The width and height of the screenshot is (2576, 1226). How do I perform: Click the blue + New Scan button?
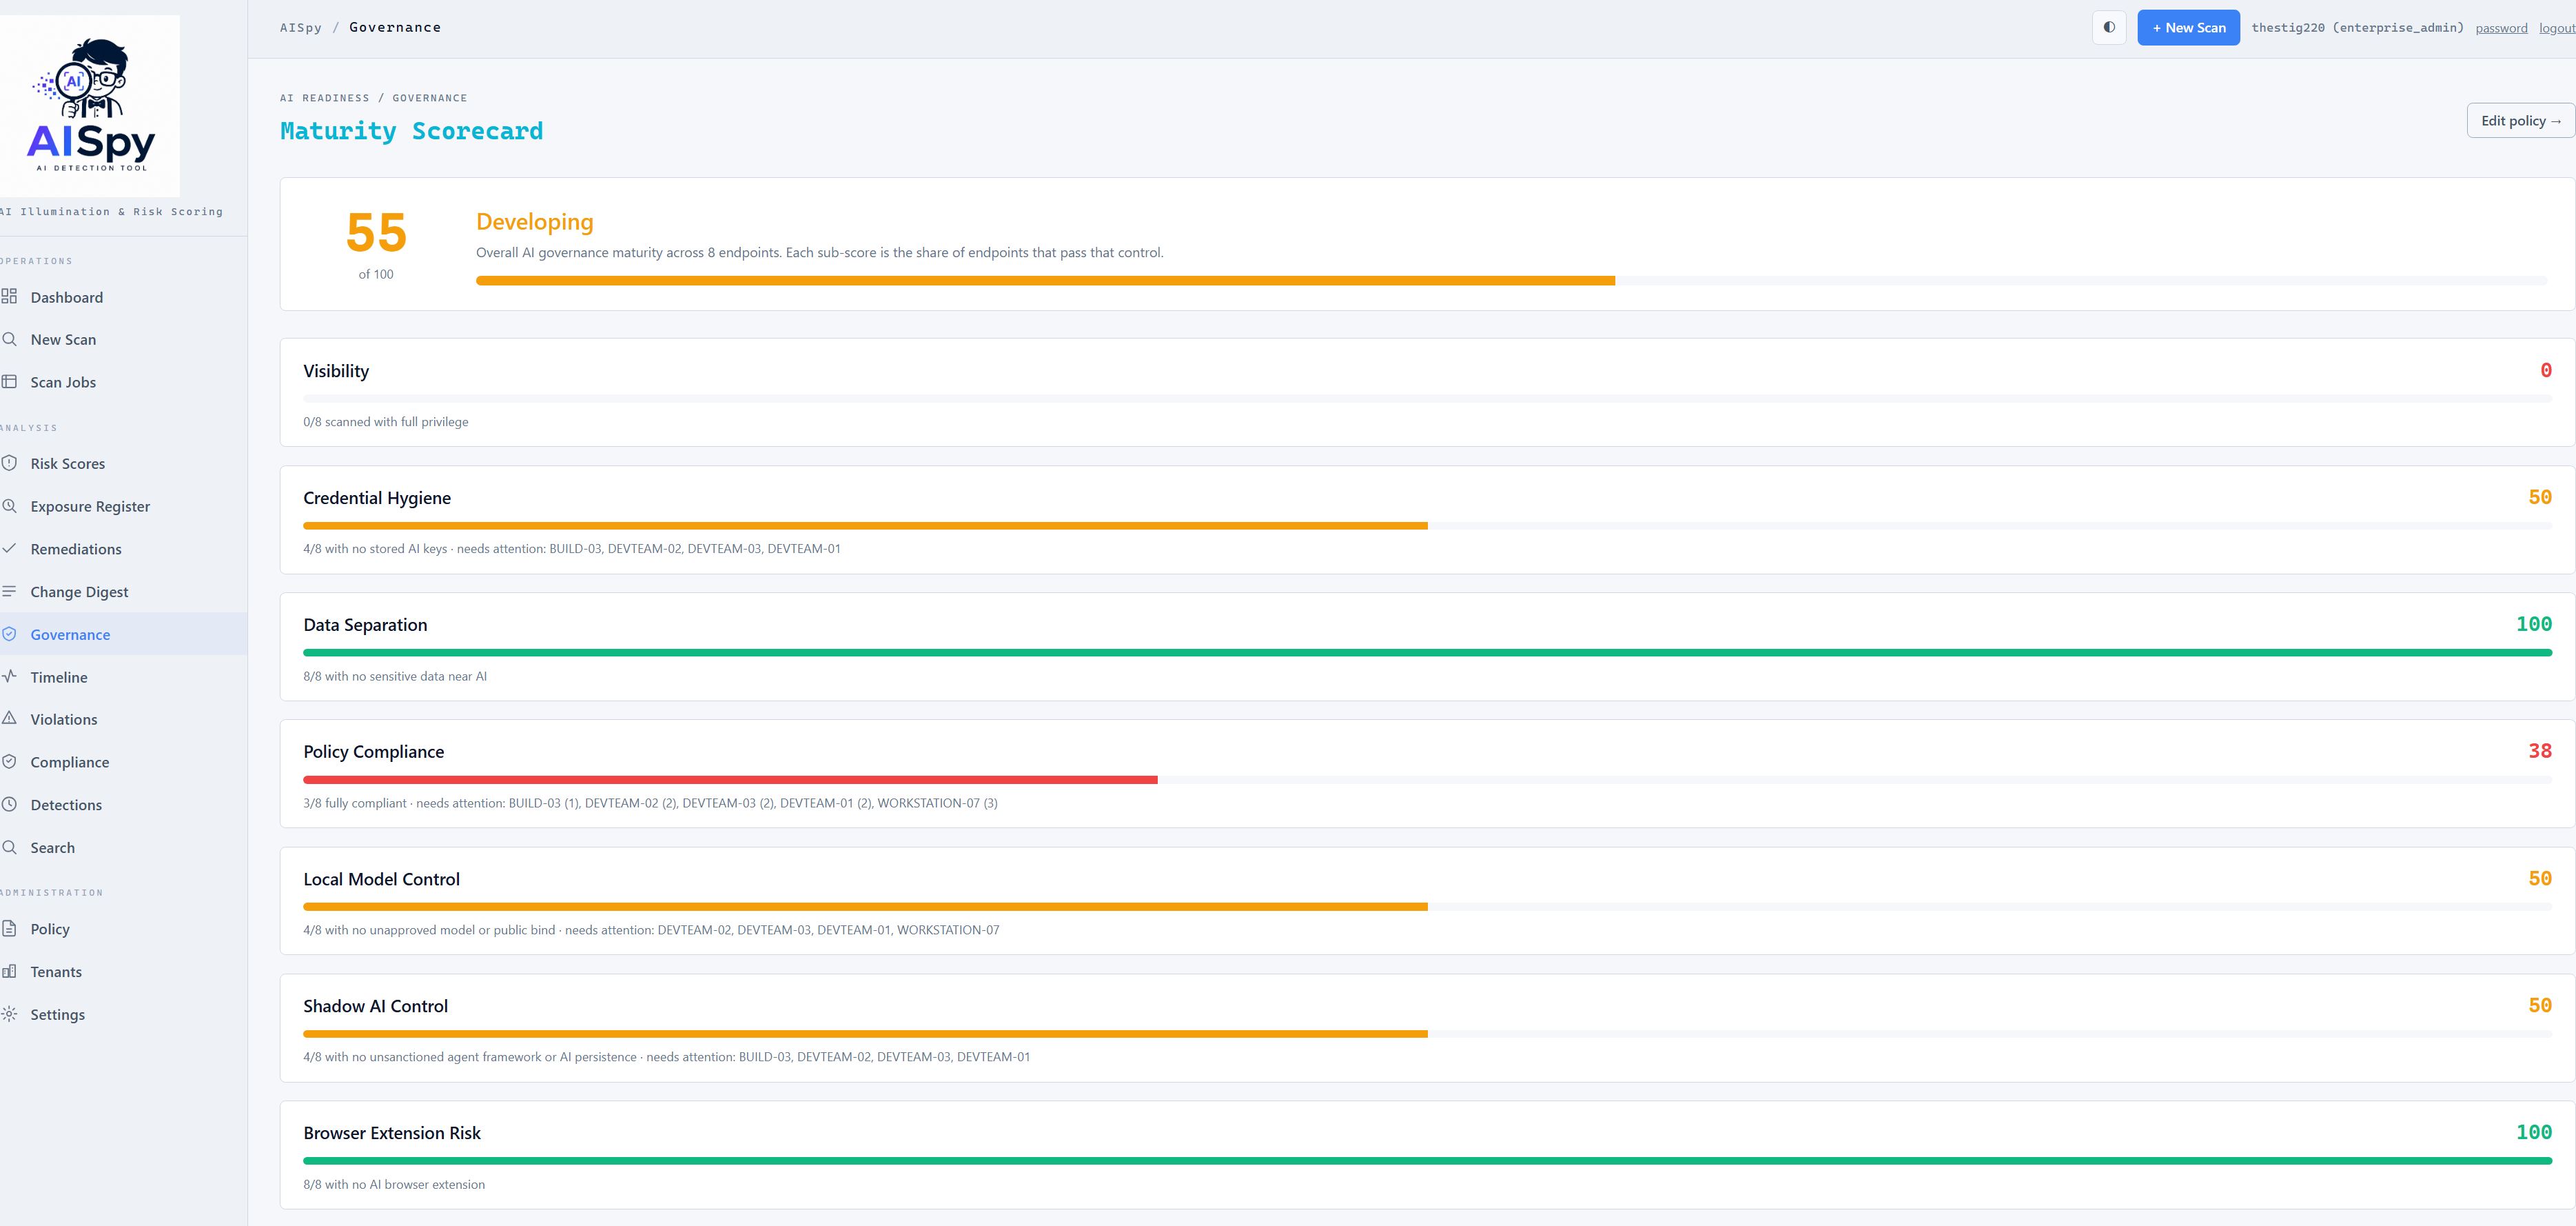click(2188, 27)
